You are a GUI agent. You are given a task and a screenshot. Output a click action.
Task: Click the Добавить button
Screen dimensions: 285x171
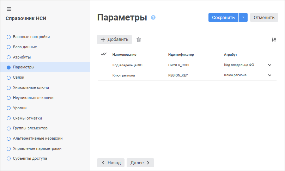(114, 39)
